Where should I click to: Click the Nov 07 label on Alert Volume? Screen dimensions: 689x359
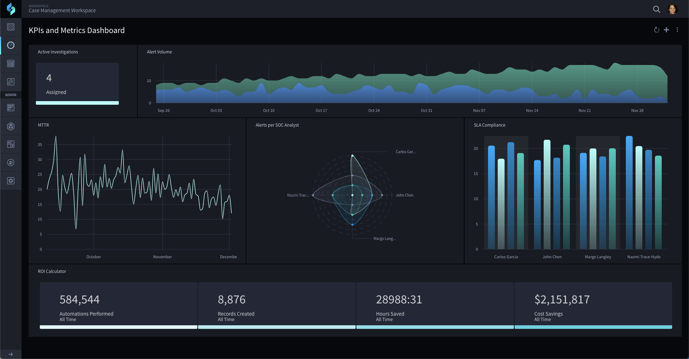(x=479, y=110)
